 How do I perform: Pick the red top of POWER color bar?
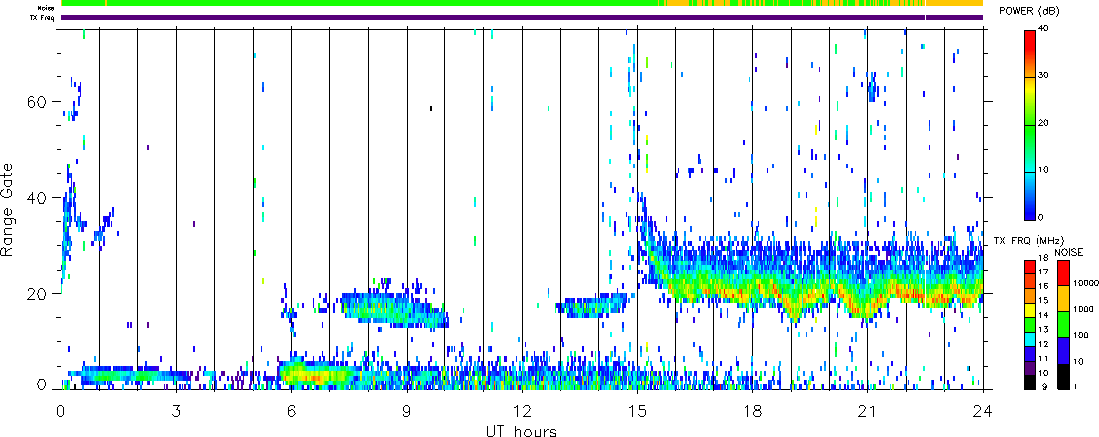click(x=1030, y=42)
